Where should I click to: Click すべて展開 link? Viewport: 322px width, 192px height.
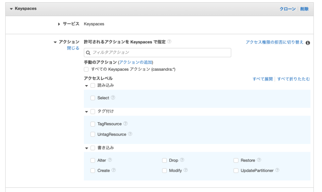(263, 79)
